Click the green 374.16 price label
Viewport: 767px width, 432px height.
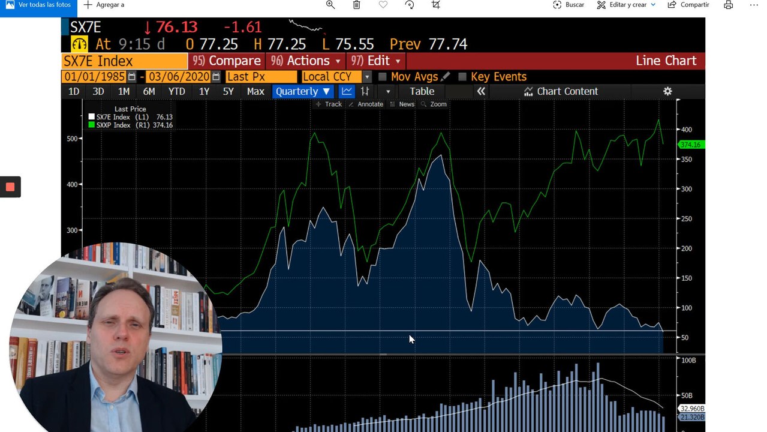690,145
